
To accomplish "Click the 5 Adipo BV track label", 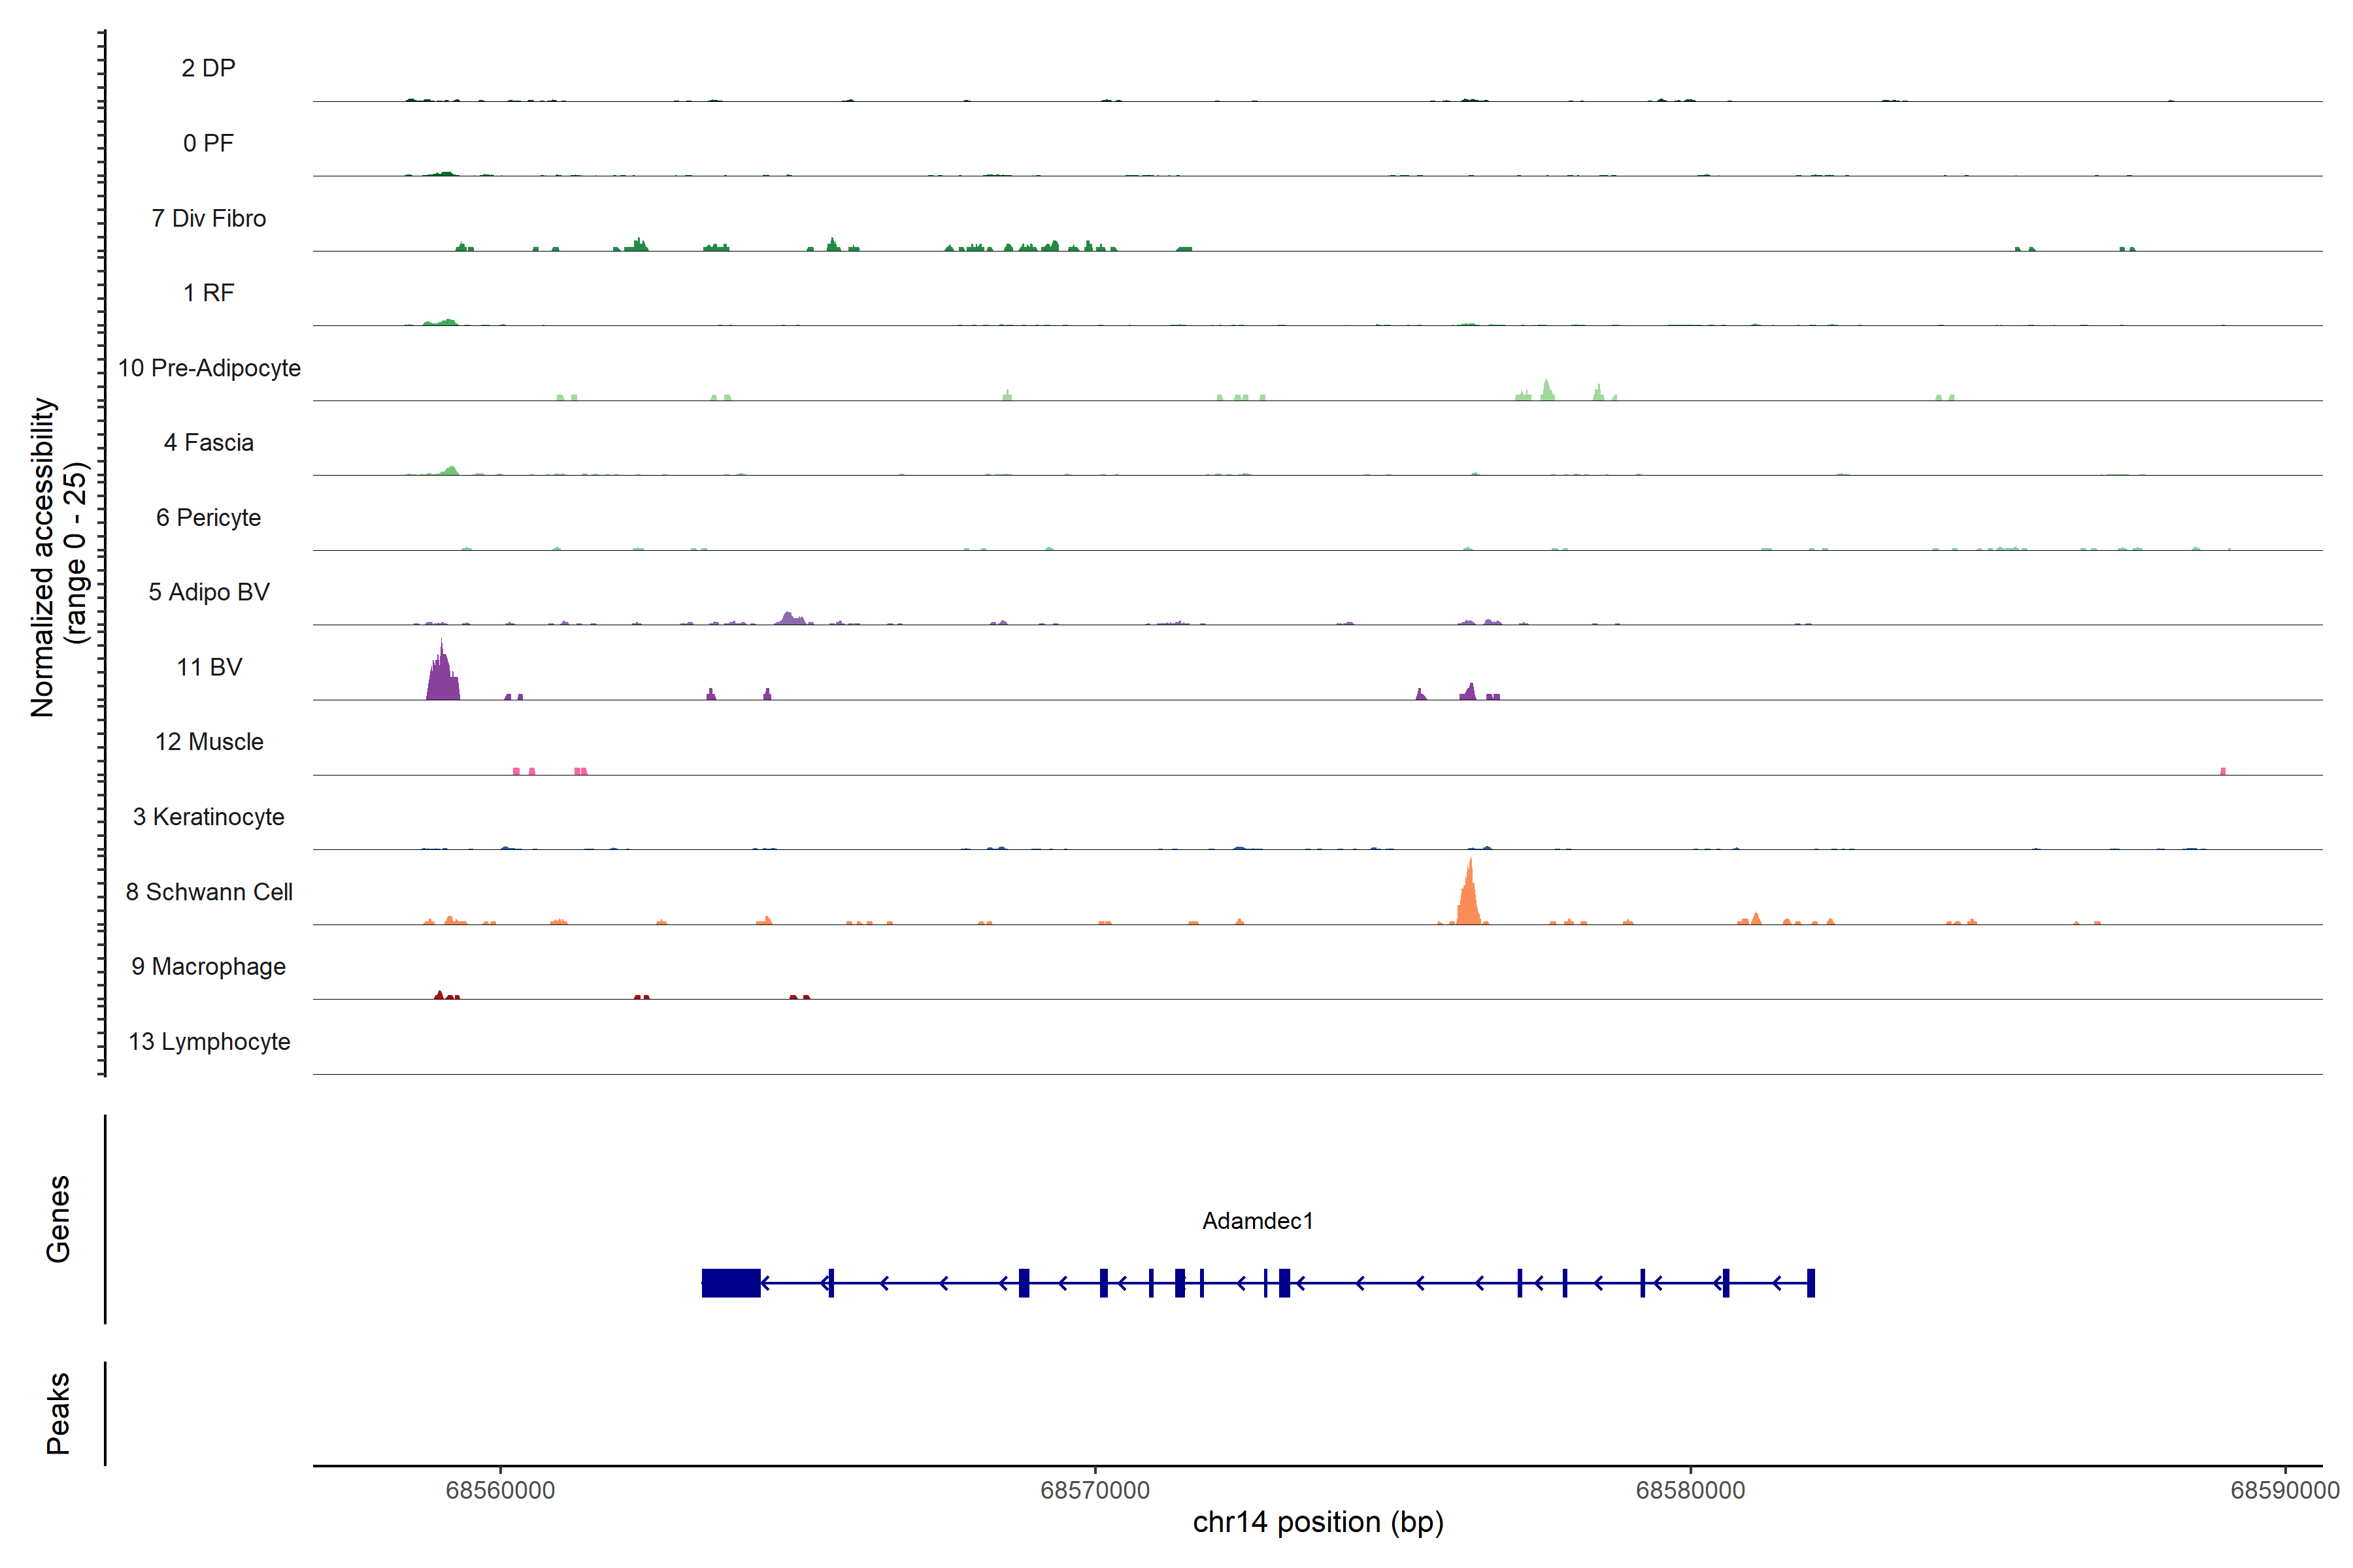I will point(208,592).
